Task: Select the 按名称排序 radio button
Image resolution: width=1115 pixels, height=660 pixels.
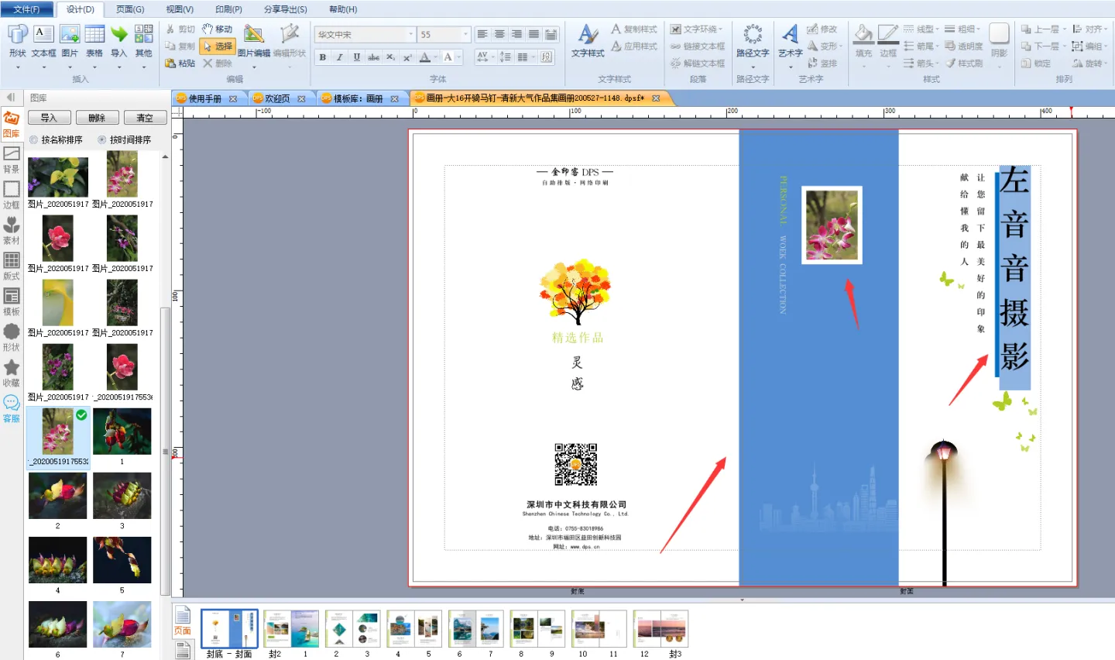Action: click(33, 140)
